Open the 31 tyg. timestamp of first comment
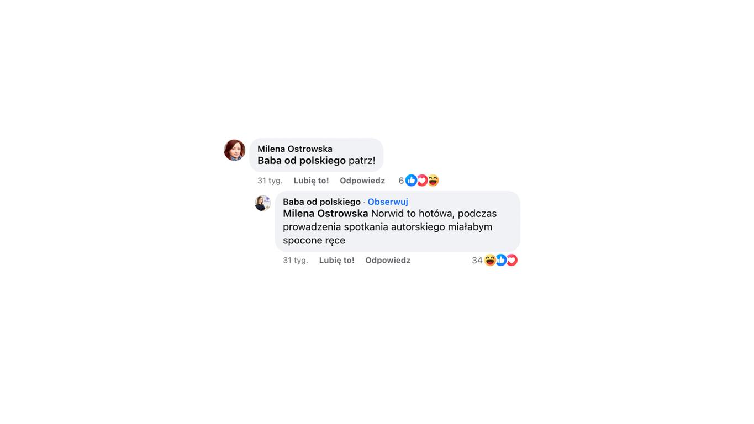Viewport: 754px width, 424px height. pyautogui.click(x=270, y=181)
